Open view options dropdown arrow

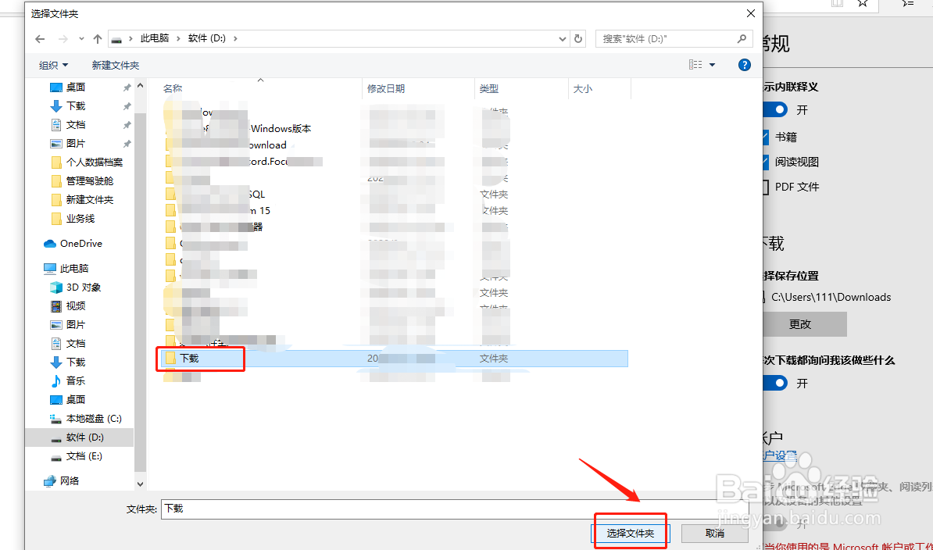(x=712, y=65)
